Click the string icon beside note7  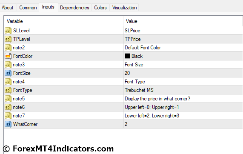point(8,116)
